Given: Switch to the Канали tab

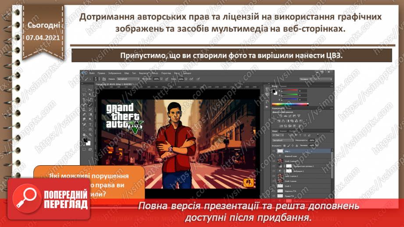Looking at the screenshot, I should tap(283, 131).
